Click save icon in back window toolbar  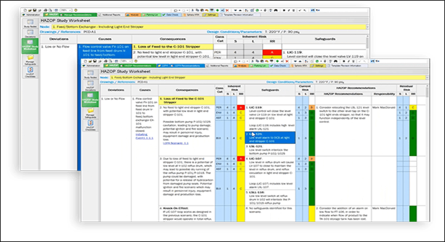[35, 10]
